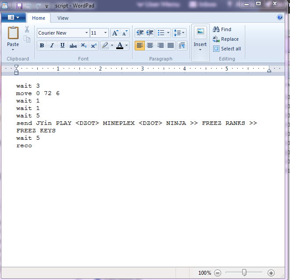Click the Increase indent icon
290x280 pixels.
[x=150, y=33]
